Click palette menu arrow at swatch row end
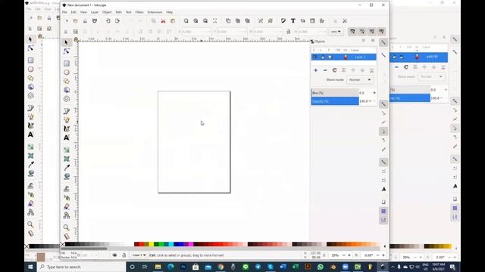485x272 pixels. coord(384,246)
